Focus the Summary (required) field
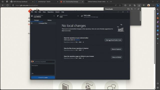This screenshot has height=90, width=160. tap(44, 62)
